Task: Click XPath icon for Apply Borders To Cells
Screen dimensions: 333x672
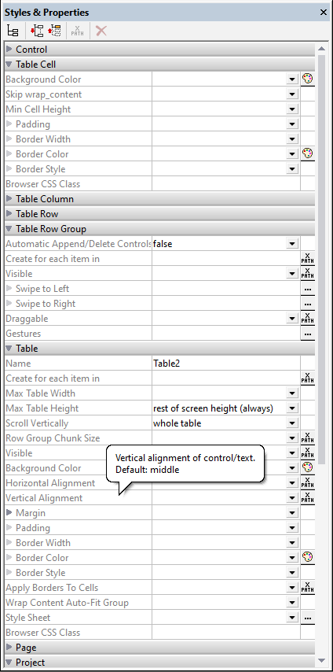Action: pos(307,588)
